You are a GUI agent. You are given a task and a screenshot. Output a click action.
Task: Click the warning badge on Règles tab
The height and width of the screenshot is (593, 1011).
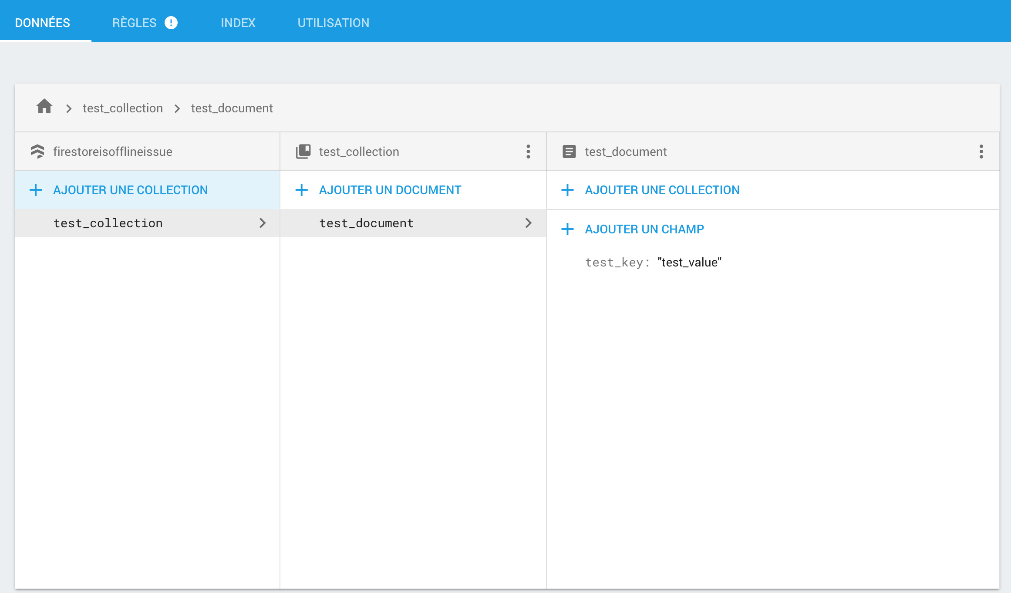point(171,23)
